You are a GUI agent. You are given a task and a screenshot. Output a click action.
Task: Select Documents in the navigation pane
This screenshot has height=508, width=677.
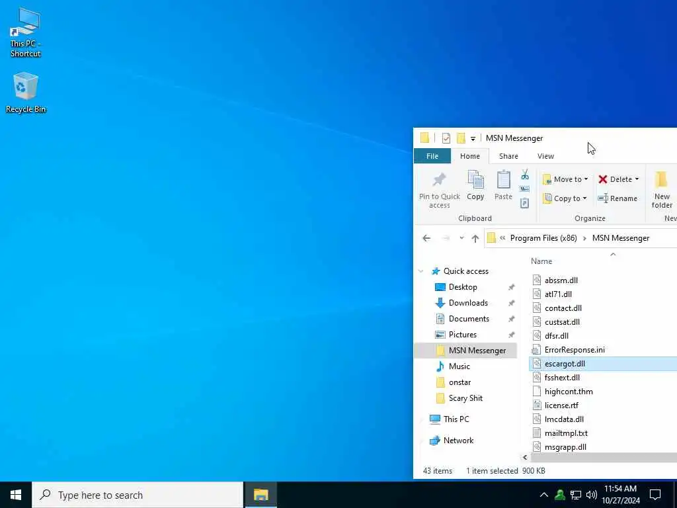click(469, 319)
